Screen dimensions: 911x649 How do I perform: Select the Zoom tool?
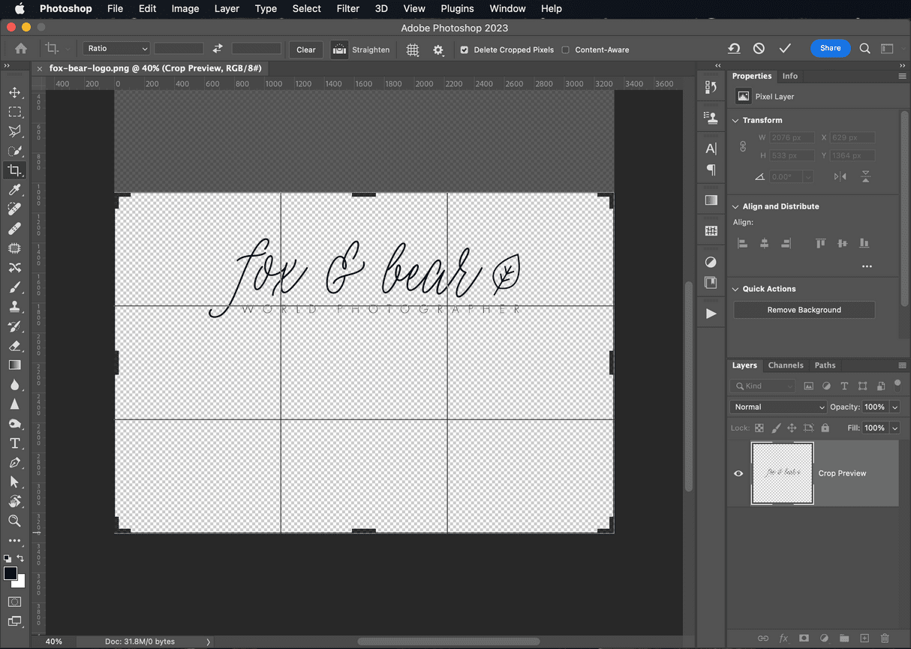[15, 521]
